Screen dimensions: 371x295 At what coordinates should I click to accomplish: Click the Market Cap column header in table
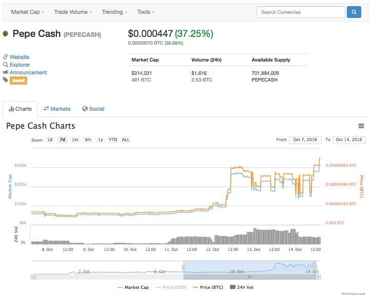(145, 60)
